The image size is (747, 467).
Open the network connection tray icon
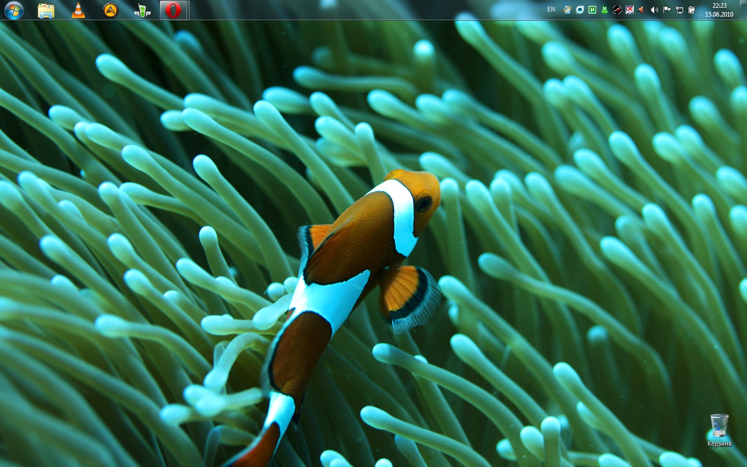680,10
